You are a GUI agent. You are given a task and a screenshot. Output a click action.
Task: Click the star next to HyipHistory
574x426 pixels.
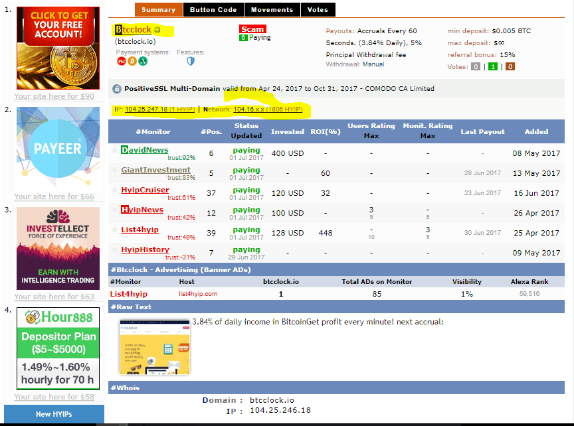click(114, 249)
